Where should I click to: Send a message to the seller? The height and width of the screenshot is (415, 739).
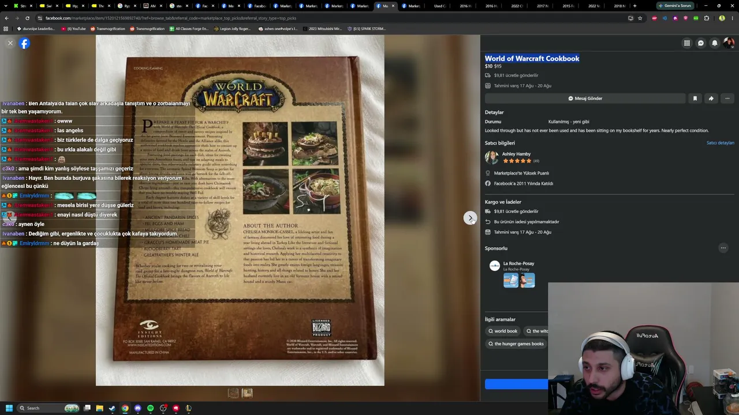click(585, 99)
